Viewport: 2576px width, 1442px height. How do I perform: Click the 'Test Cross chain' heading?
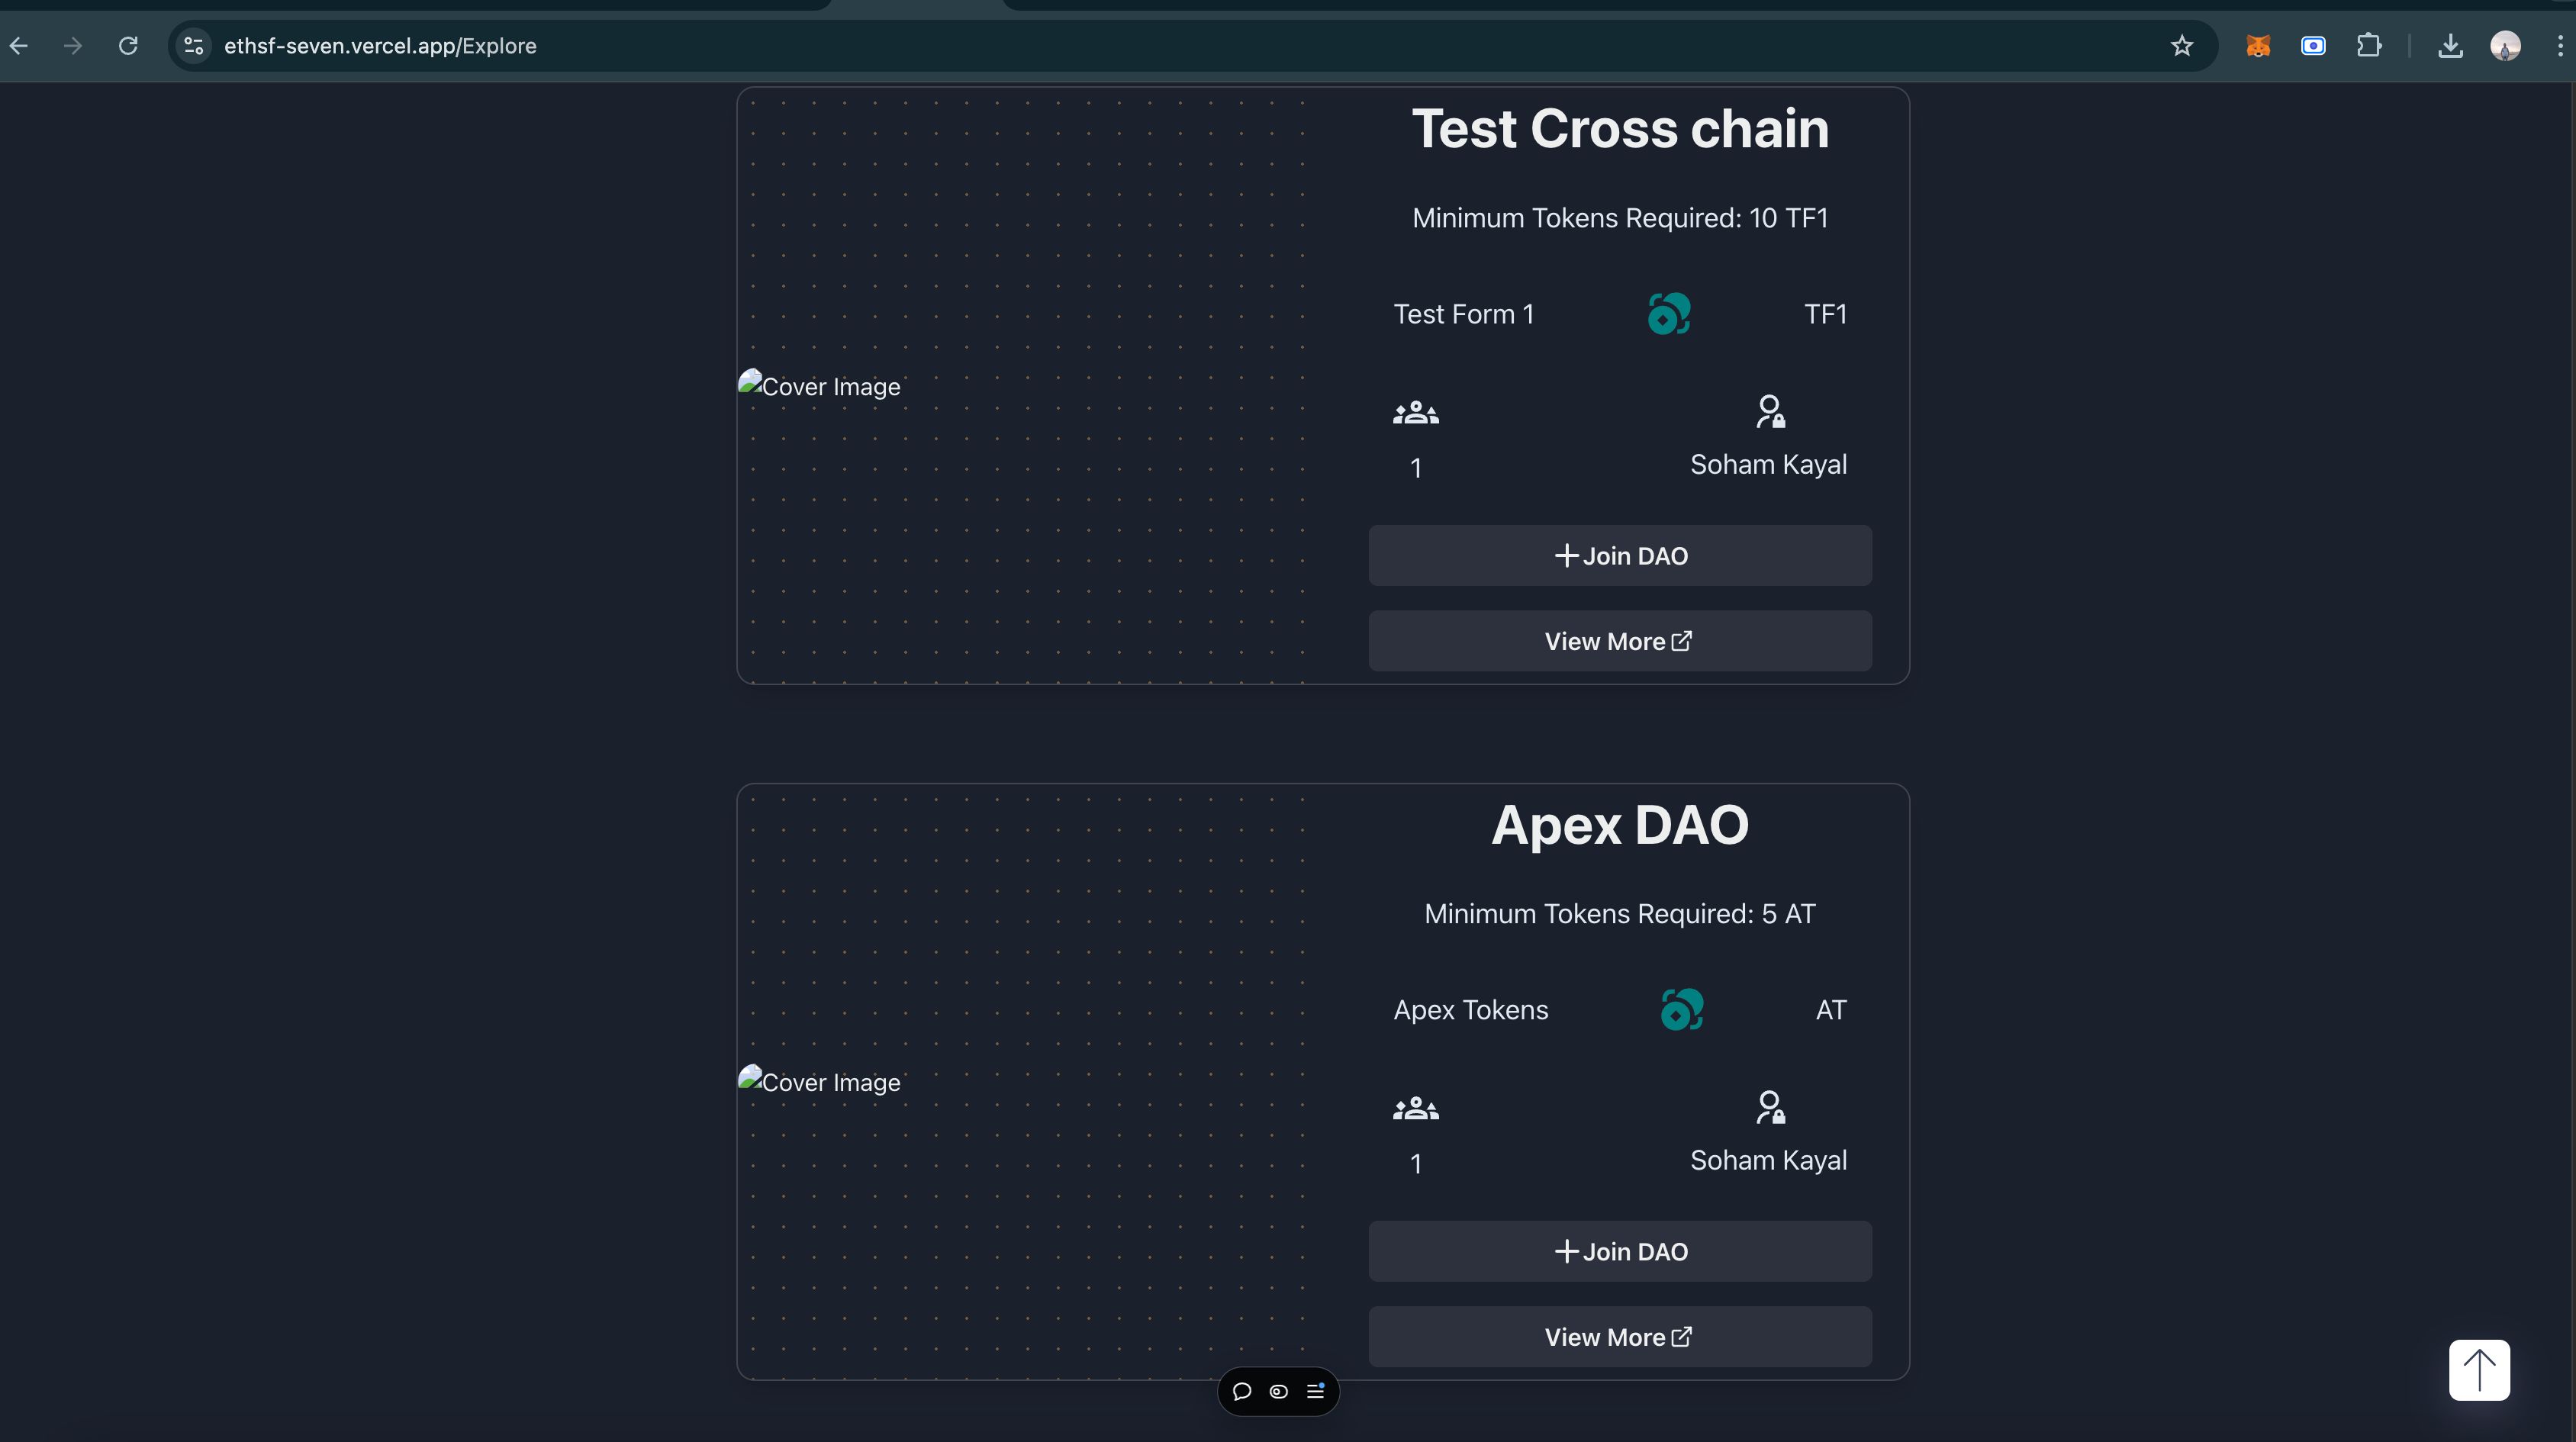click(1620, 129)
